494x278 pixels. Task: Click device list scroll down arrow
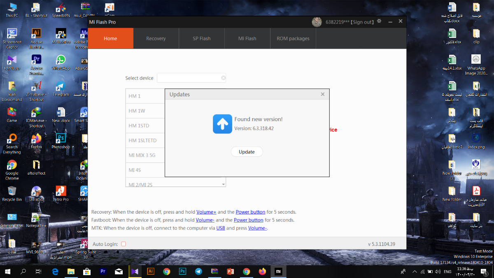(224, 185)
